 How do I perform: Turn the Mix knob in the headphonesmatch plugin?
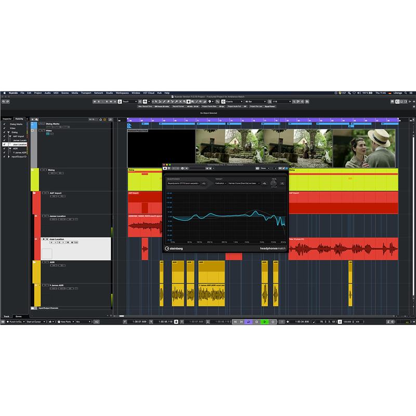tap(274, 183)
